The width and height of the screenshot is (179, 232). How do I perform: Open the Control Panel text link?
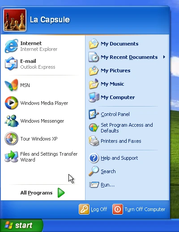(115, 114)
